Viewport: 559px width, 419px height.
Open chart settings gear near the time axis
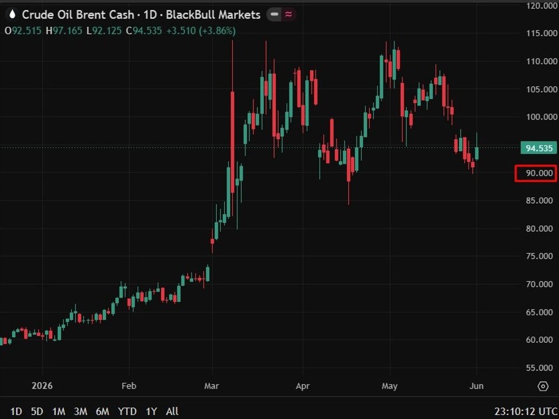point(542,386)
